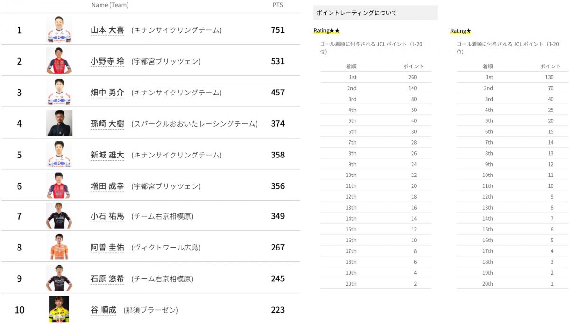The image size is (569, 324).
Task: Open 畑中 勇介 rider profile link
Action: pyautogui.click(x=107, y=93)
